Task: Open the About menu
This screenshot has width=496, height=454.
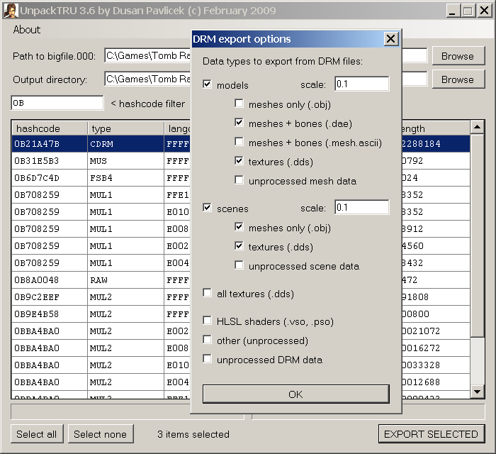Action: coord(27,30)
